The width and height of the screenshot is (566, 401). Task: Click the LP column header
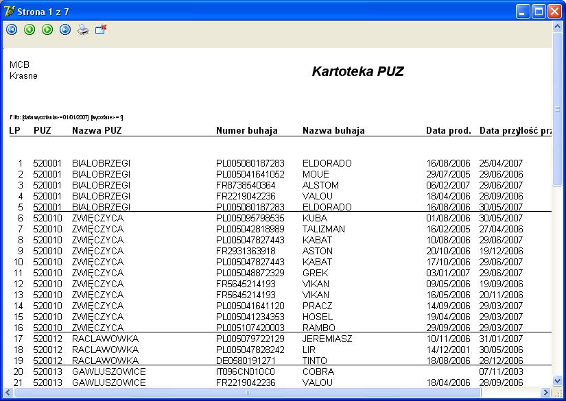15,130
